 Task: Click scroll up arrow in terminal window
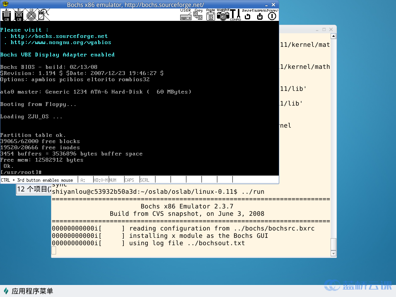pyautogui.click(x=333, y=36)
